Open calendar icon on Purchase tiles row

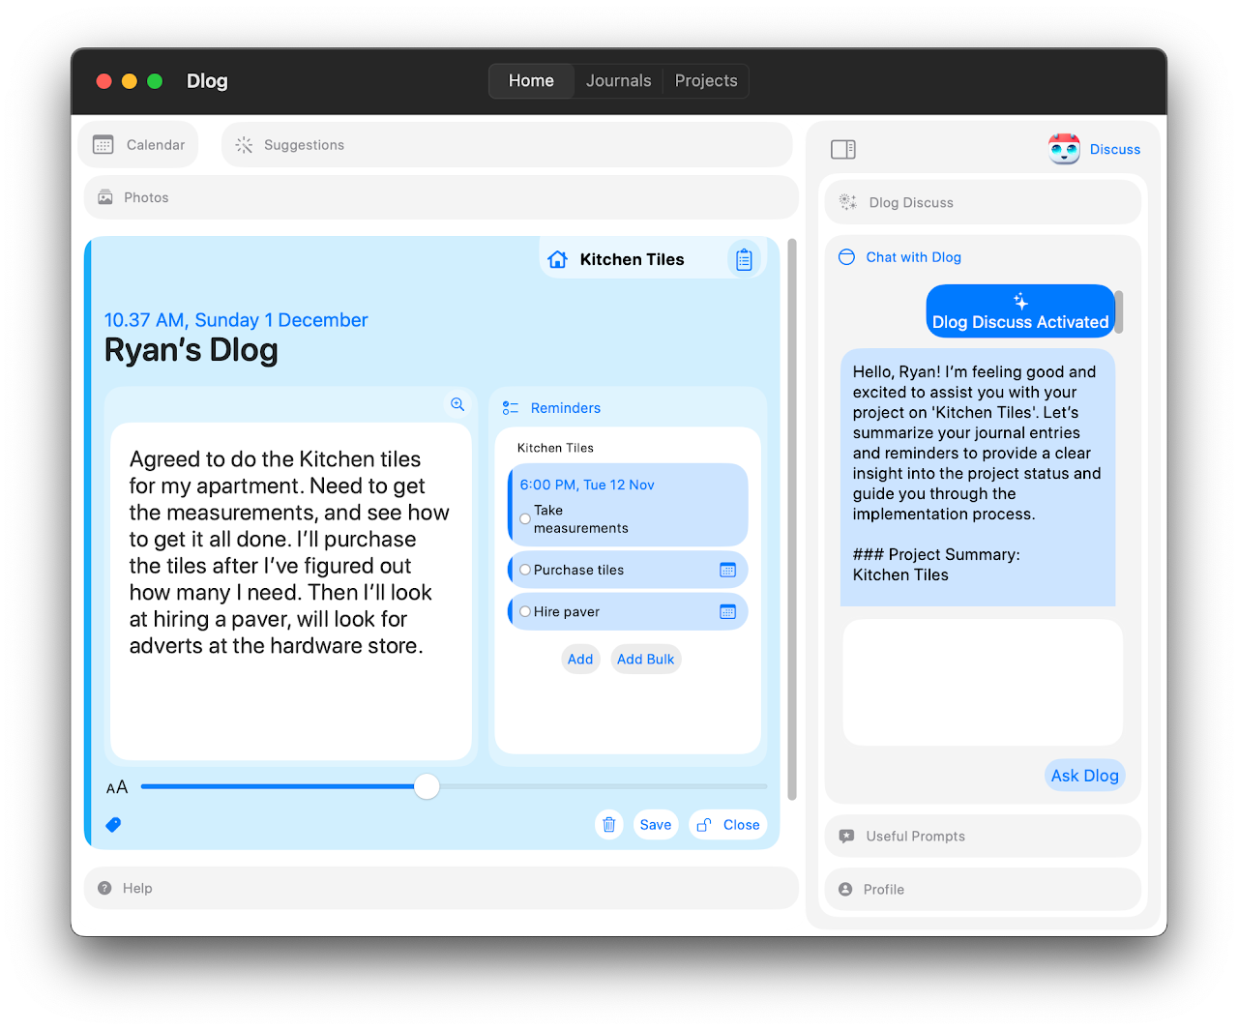point(728,570)
